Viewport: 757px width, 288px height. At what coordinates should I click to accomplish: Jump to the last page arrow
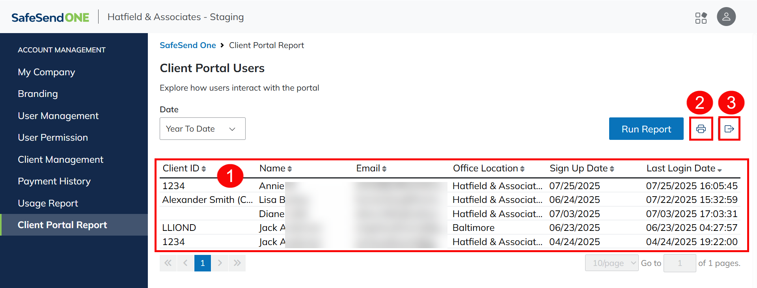(237, 263)
